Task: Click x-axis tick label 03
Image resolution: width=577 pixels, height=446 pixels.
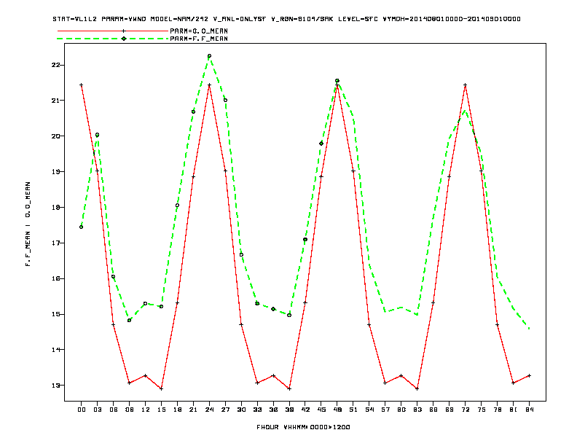Action: click(x=97, y=410)
